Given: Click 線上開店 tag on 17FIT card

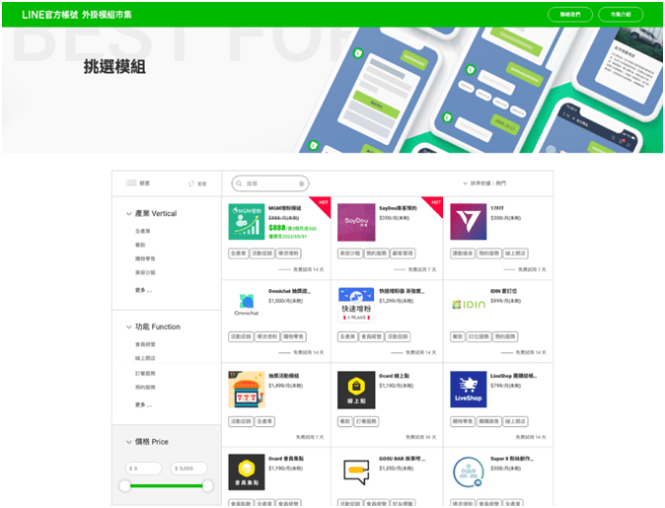Looking at the screenshot, I should tap(515, 254).
